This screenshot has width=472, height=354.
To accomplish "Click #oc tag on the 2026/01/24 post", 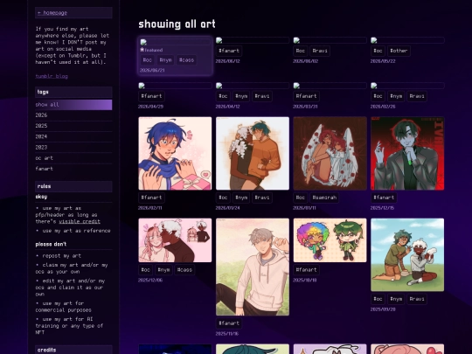I will 223,198.
